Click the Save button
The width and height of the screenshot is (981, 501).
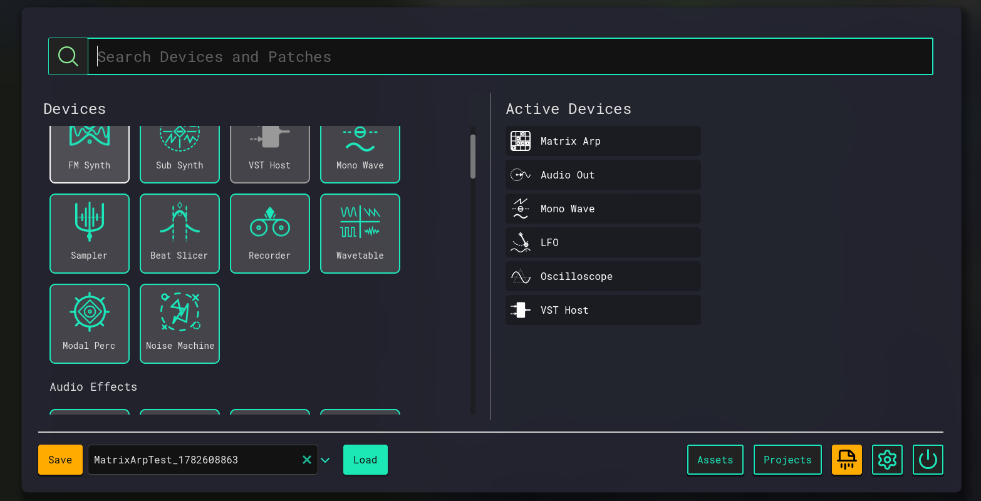[x=60, y=460]
